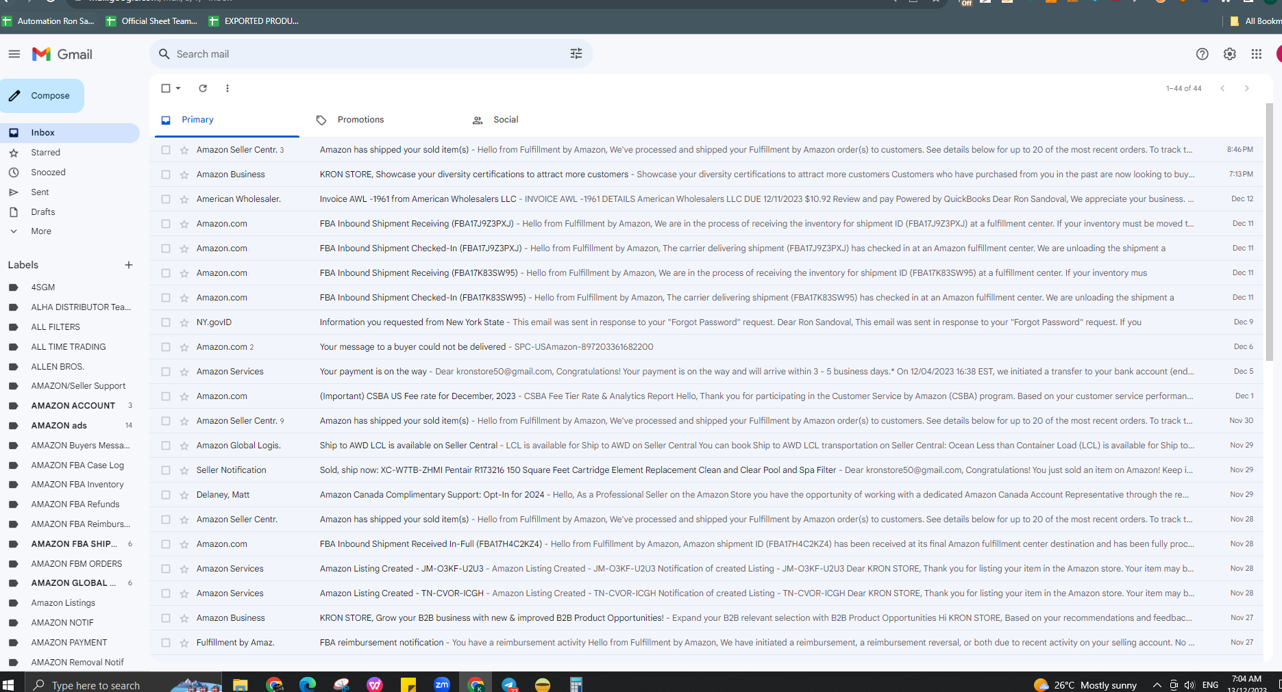Check the CSBA US Fee rate email checkbox
The width and height of the screenshot is (1282, 692).
[166, 396]
